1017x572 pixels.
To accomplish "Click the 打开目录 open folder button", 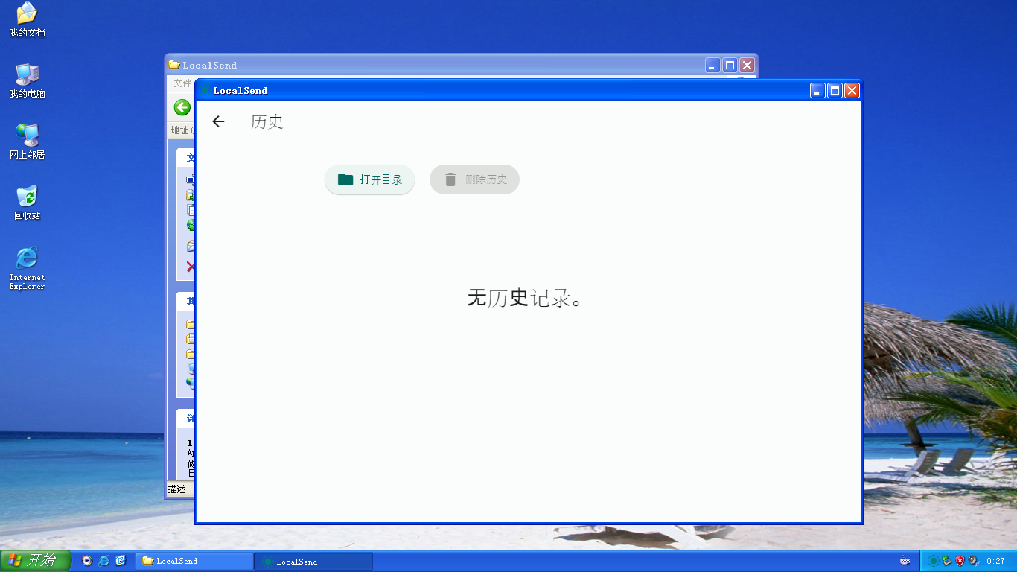I will click(369, 179).
